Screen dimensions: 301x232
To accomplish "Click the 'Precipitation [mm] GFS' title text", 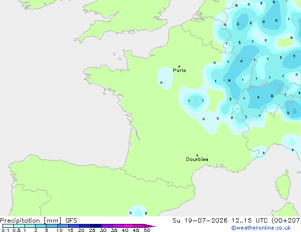I will [38, 221].
